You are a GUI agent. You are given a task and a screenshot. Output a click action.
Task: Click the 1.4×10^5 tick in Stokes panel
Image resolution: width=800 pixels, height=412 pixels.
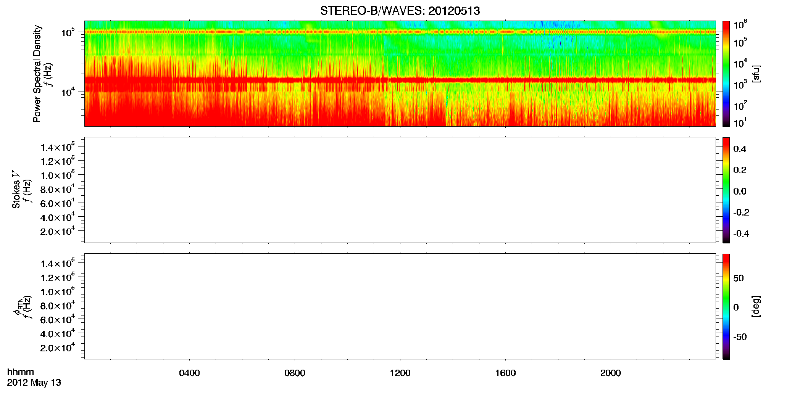tap(57, 147)
